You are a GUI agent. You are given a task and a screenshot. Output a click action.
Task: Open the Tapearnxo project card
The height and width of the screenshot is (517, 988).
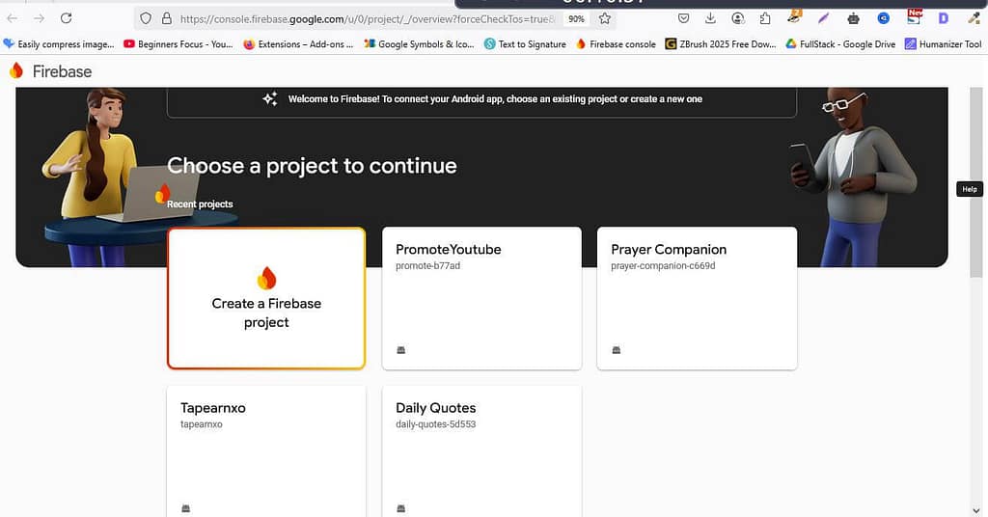coord(266,451)
